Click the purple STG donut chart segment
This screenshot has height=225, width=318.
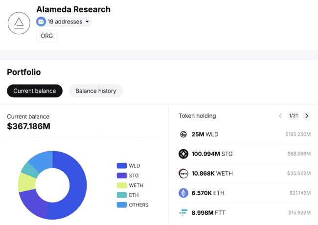point(34,202)
